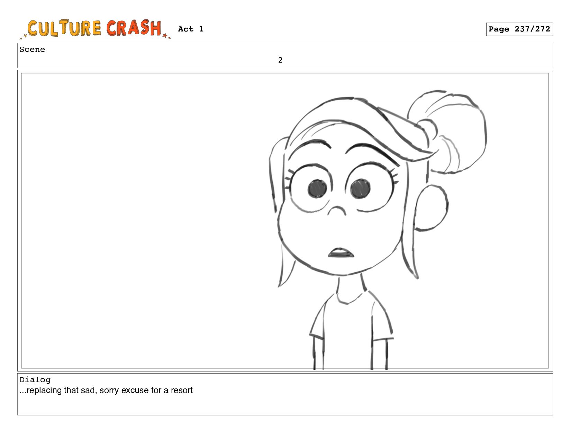Image resolution: width=571 pixels, height=441 pixels.
Task: Click the 'Scene' field label
Action: click(x=32, y=49)
